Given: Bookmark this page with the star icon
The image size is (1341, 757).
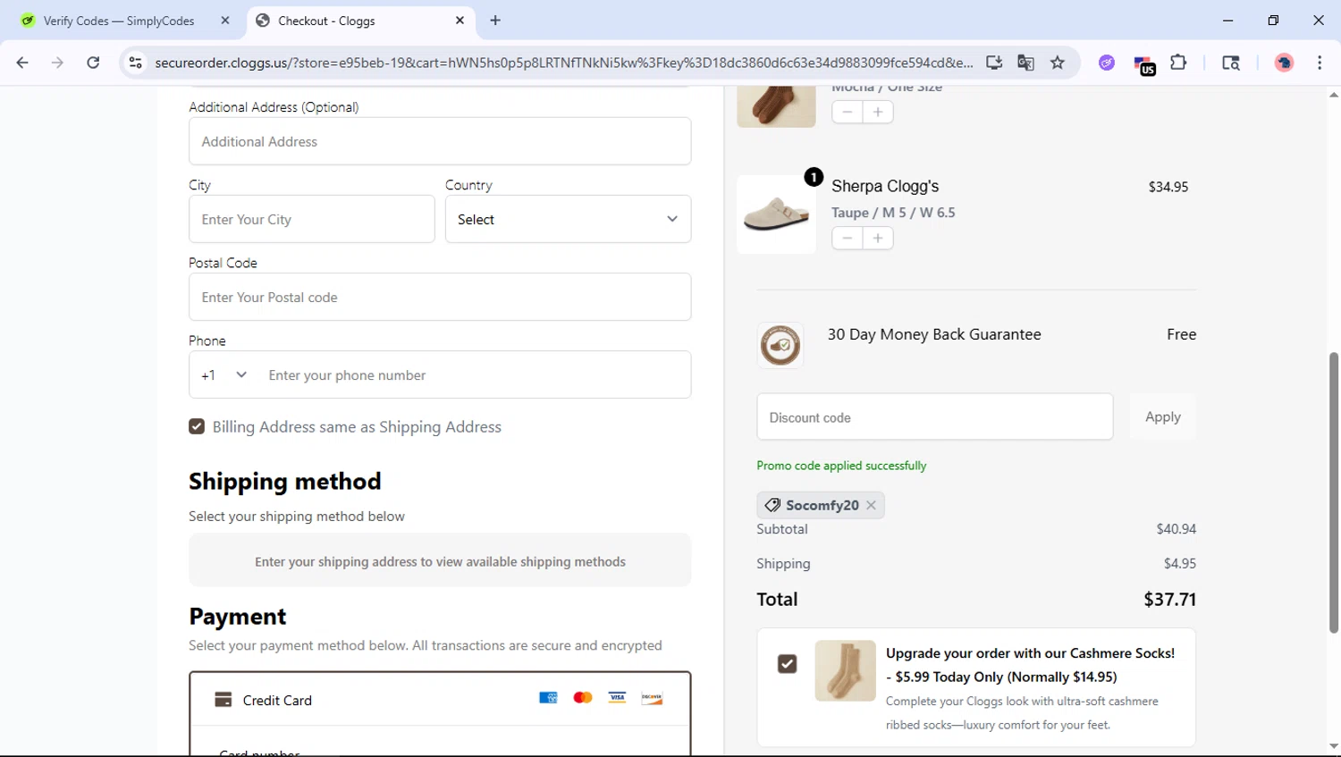Looking at the screenshot, I should 1058,63.
